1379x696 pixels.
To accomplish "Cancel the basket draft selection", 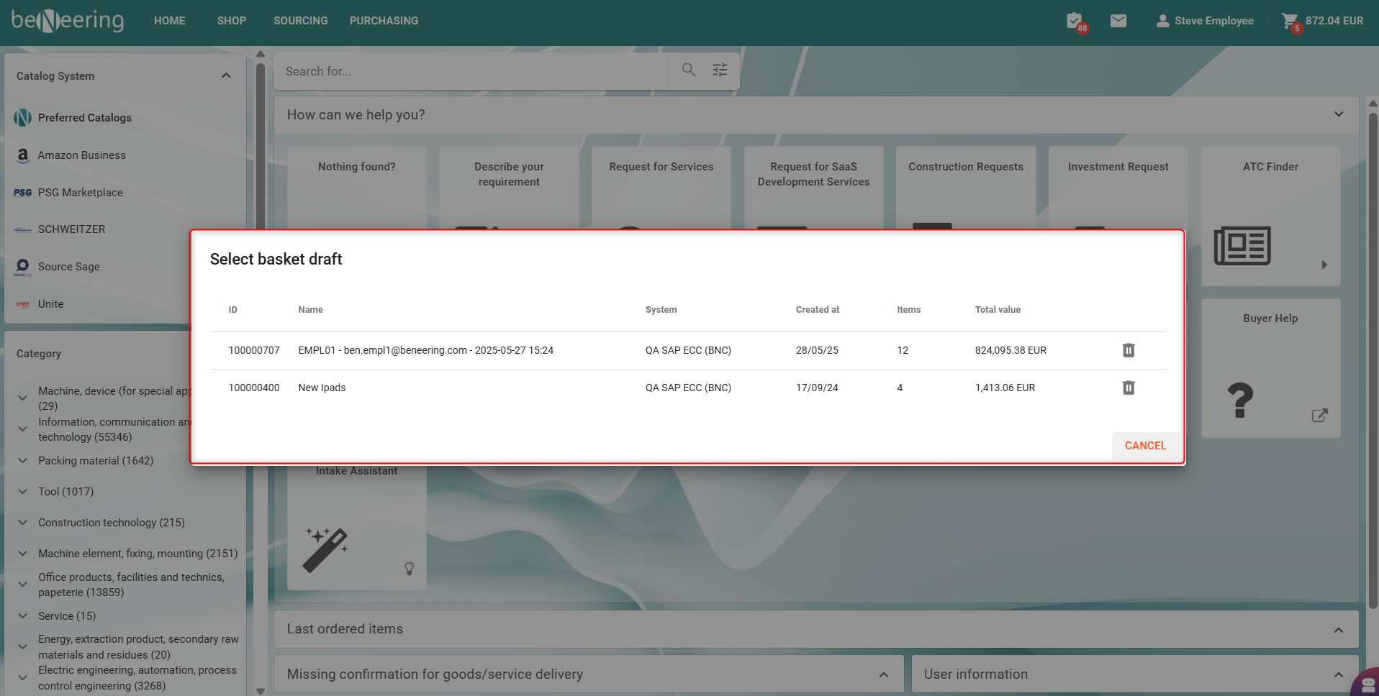I will pos(1144,446).
